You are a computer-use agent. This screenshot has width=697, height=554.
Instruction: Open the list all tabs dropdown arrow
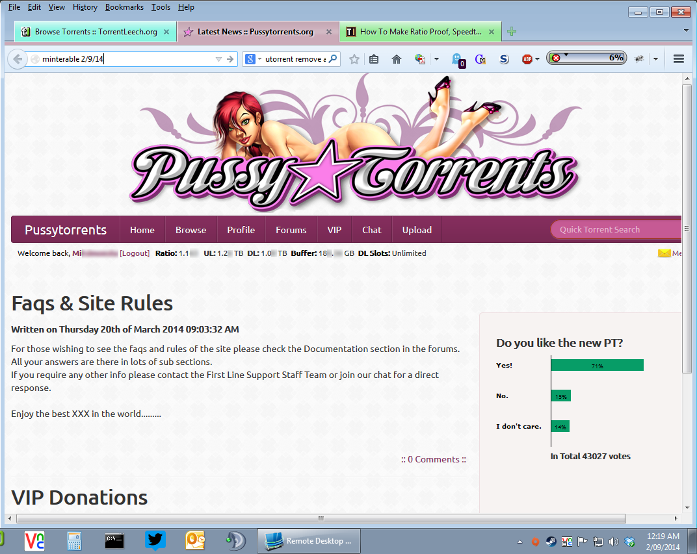pyautogui.click(x=686, y=31)
